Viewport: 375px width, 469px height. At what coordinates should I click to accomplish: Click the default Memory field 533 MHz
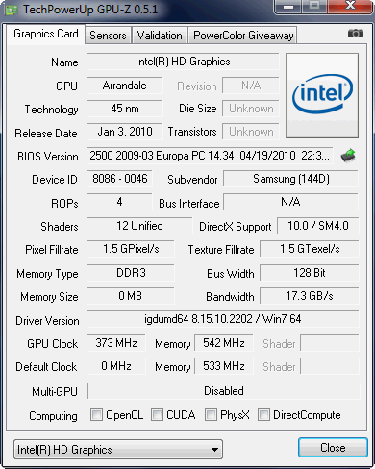224,366
